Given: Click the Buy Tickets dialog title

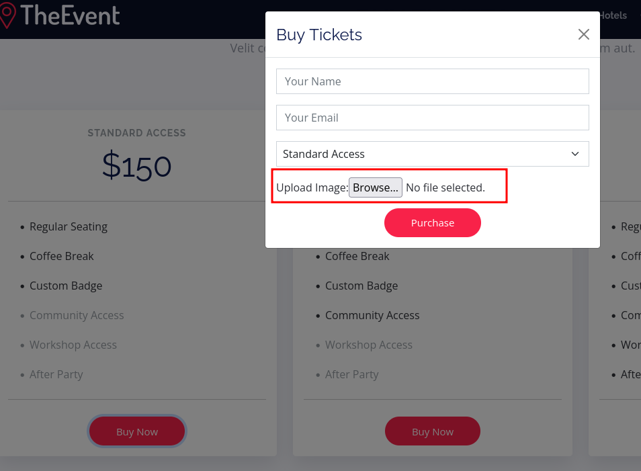Looking at the screenshot, I should (319, 35).
